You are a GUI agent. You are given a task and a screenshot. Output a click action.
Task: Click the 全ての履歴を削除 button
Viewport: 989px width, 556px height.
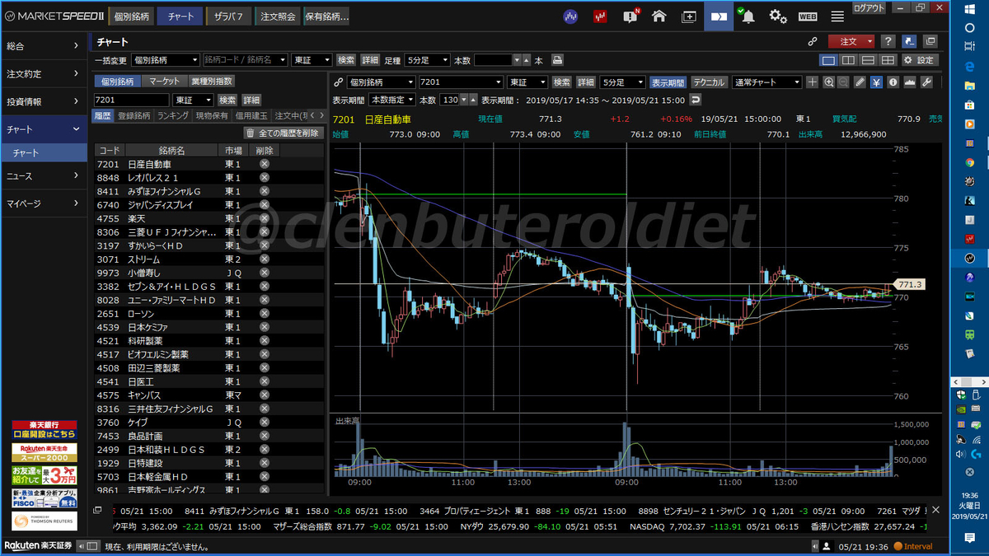pos(283,133)
